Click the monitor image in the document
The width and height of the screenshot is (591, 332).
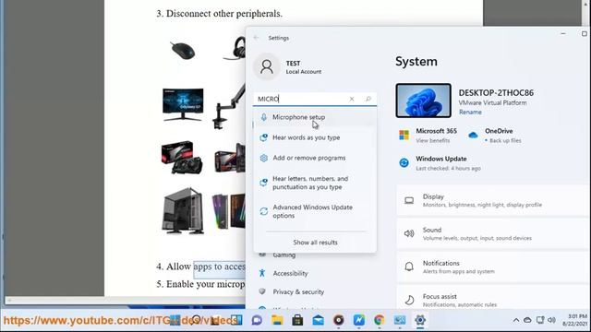[x=183, y=104]
